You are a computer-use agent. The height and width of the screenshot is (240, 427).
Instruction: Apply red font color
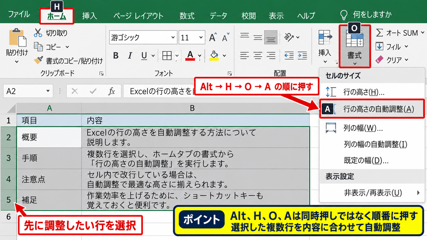pos(190,55)
